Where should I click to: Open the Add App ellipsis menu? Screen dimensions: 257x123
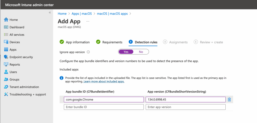[x=88, y=22]
